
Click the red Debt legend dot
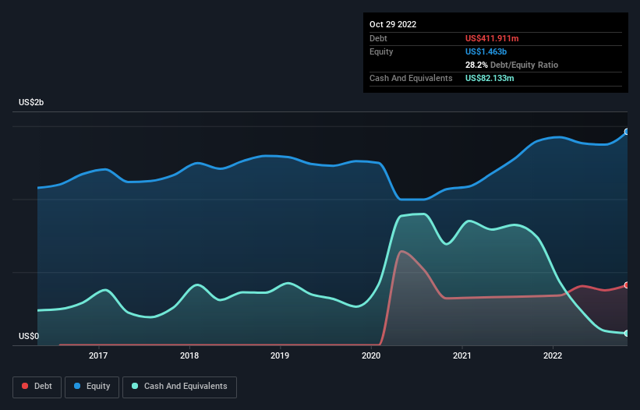pyautogui.click(x=25, y=386)
